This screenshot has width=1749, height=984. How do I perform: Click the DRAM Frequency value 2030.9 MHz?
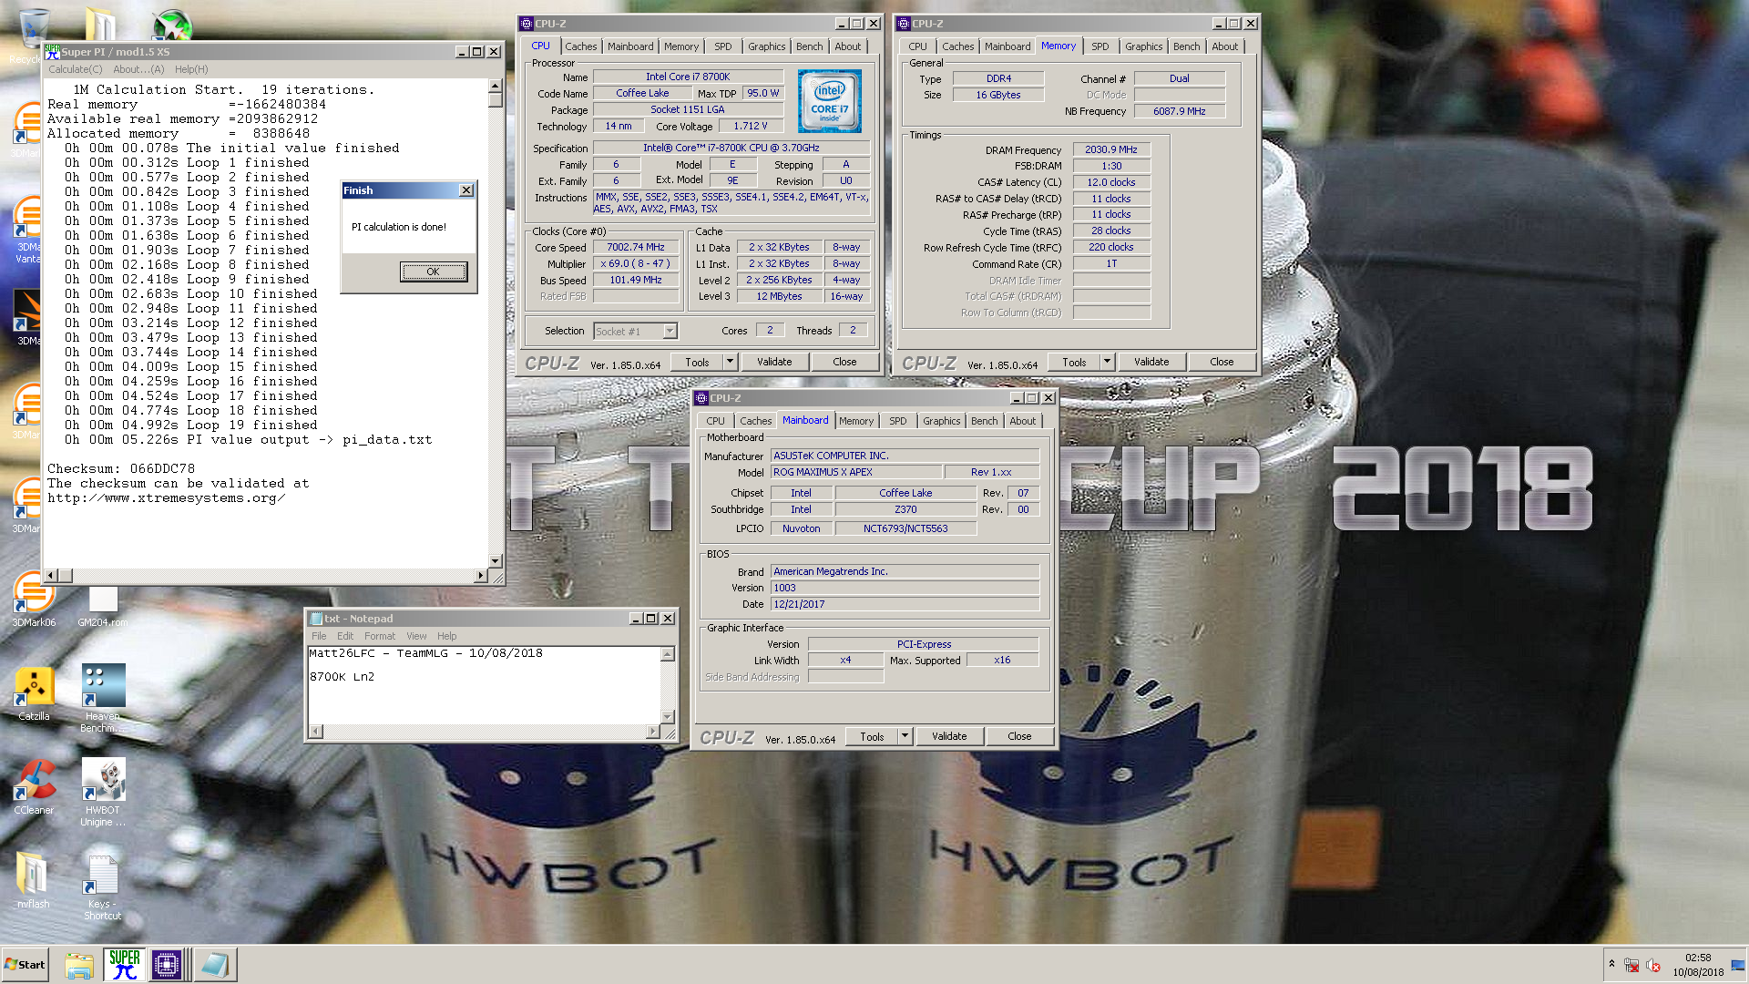[x=1111, y=149]
